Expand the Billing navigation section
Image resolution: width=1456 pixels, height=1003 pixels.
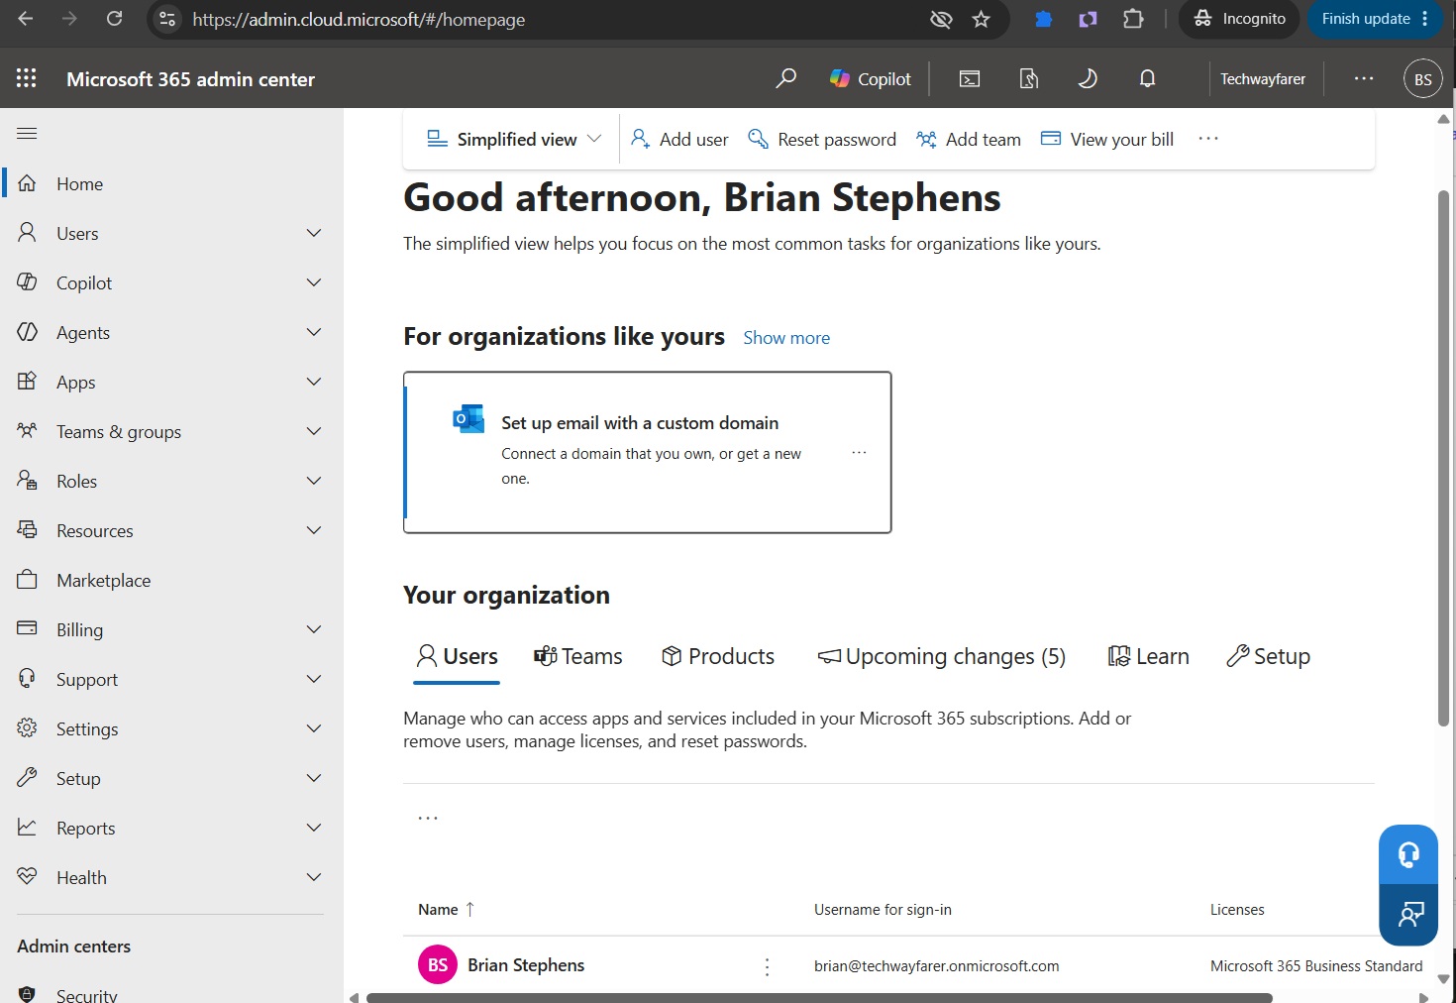314,629
